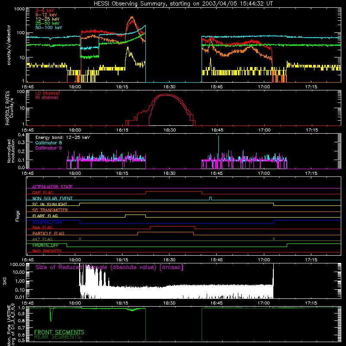Click the olive AAZ_FLAG label
The width and height of the screenshot is (346, 346).
click(42, 239)
